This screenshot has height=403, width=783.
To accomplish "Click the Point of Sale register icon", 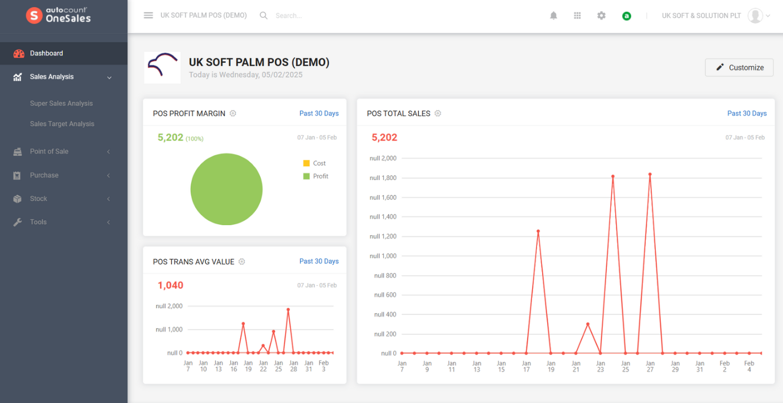I will pyautogui.click(x=18, y=152).
